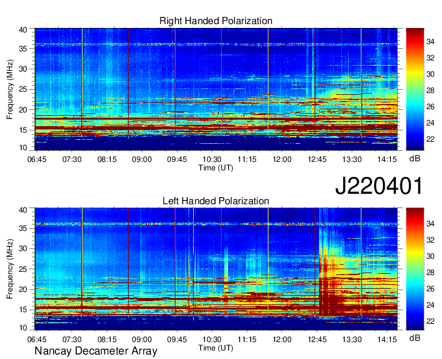
Task: Click 12:00 time tick under Right Handed plot
Action: coord(282,159)
